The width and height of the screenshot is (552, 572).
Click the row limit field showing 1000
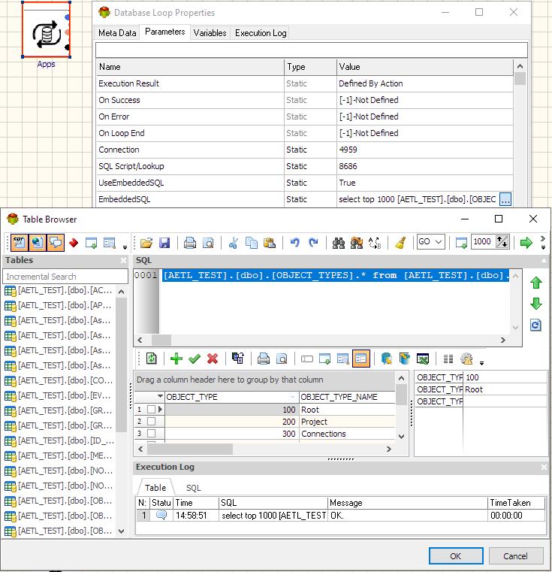pyautogui.click(x=484, y=242)
